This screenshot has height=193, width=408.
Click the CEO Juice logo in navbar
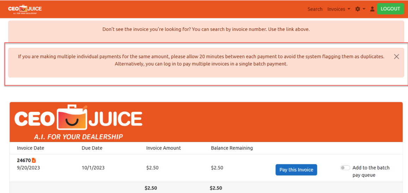click(25, 9)
